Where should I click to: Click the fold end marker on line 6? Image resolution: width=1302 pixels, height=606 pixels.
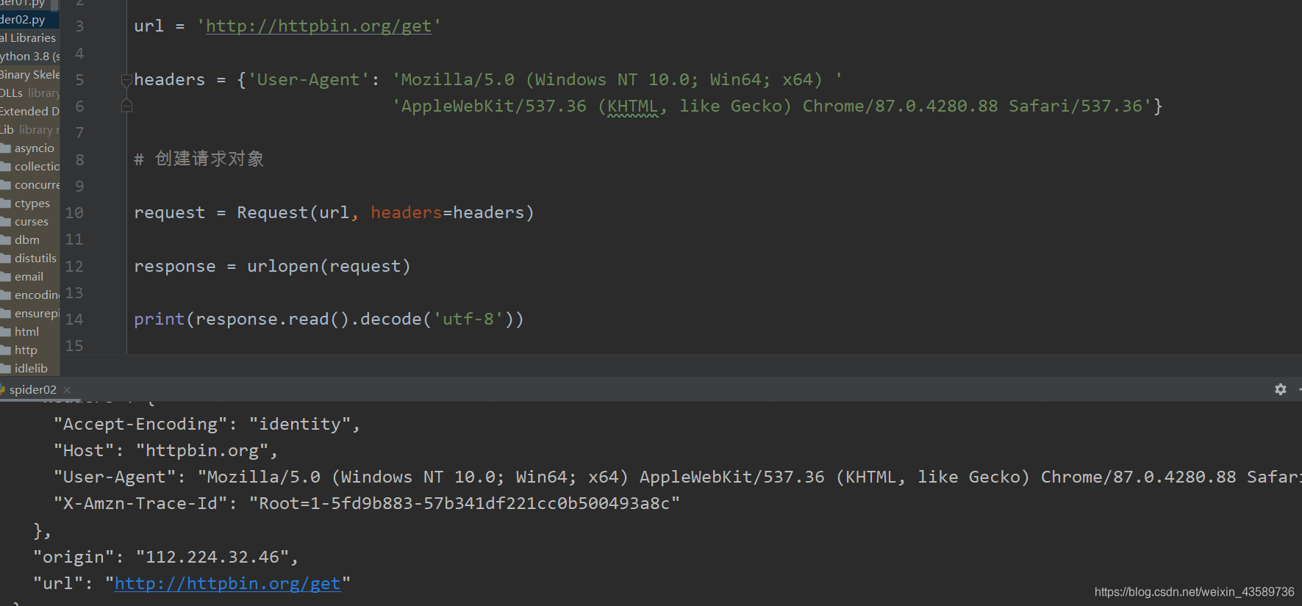point(126,107)
